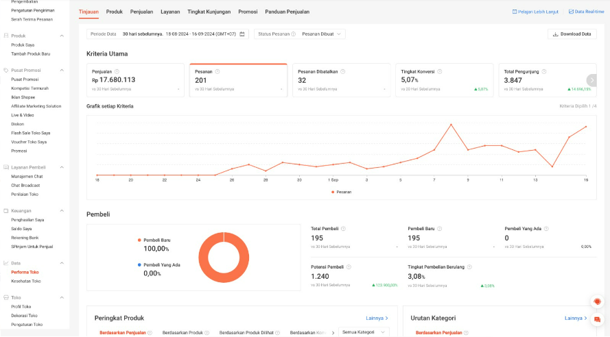This screenshot has height=337, width=610.
Task: Open the Semua Kategori dropdown
Action: 364,332
